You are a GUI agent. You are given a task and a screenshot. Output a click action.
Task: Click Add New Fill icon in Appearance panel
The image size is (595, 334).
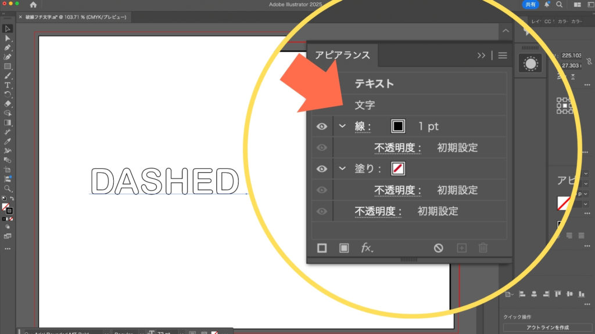tap(344, 248)
